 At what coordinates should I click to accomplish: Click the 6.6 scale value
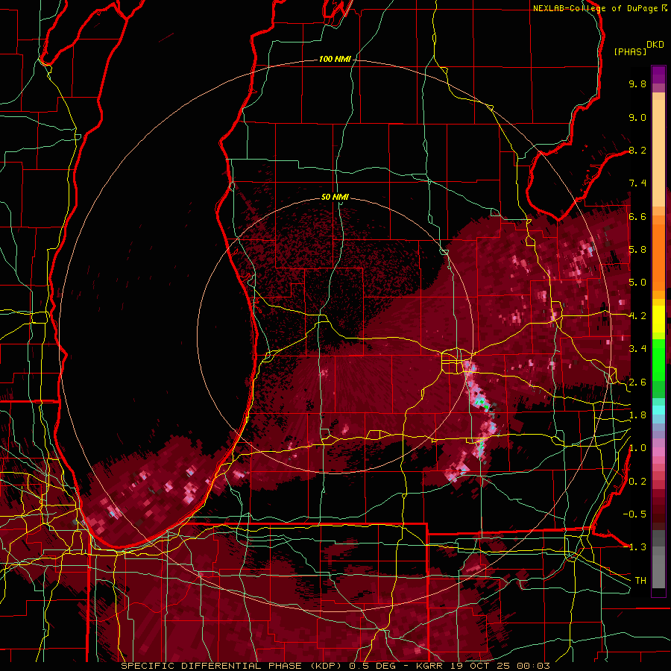[637, 216]
